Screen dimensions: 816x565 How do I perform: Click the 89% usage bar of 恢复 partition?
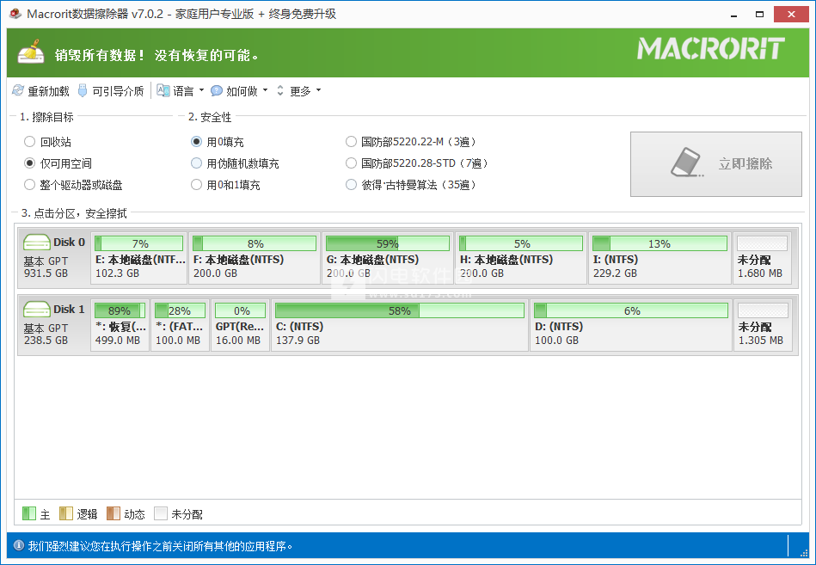click(x=120, y=310)
